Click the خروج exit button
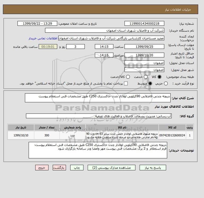Screen dimensions: 204x198 click(x=42, y=168)
